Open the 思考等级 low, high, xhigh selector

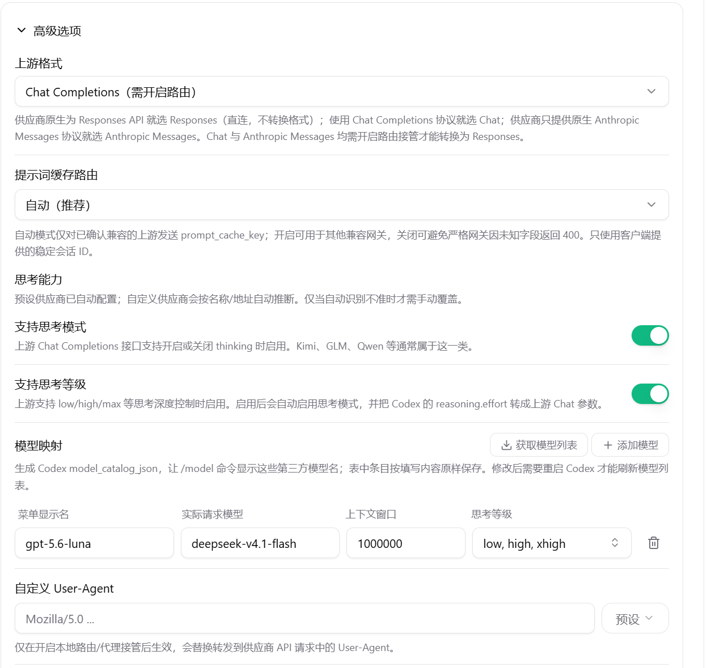(552, 543)
